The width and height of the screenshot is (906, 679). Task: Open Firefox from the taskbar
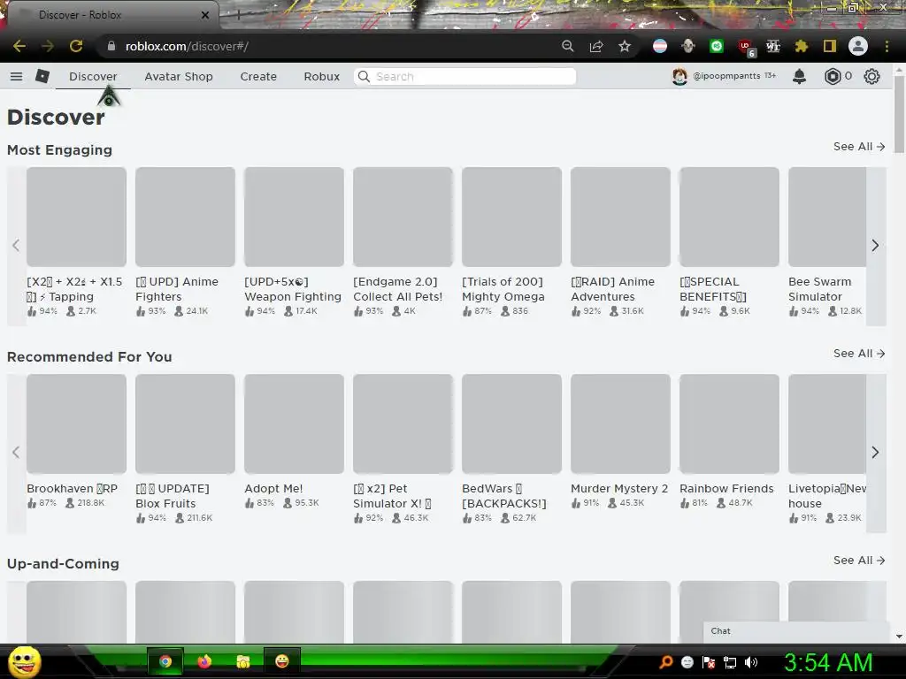204,661
